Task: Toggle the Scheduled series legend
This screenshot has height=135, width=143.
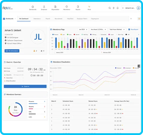Action: 127,68
